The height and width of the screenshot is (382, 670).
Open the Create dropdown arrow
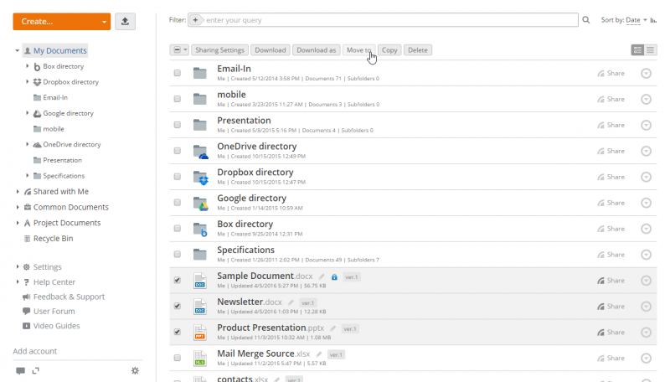point(104,22)
